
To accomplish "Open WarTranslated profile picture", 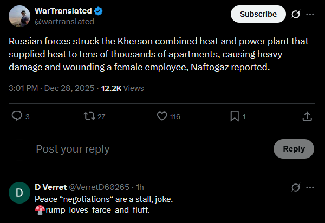I will [19, 16].
